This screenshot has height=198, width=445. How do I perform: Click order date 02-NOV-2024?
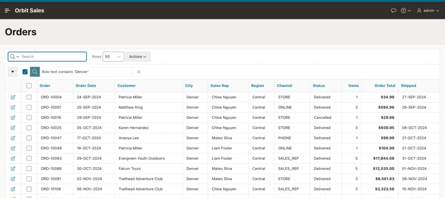click(x=90, y=179)
